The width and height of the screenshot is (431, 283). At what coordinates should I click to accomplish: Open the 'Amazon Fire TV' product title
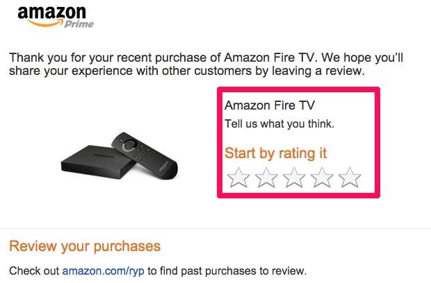tap(270, 105)
